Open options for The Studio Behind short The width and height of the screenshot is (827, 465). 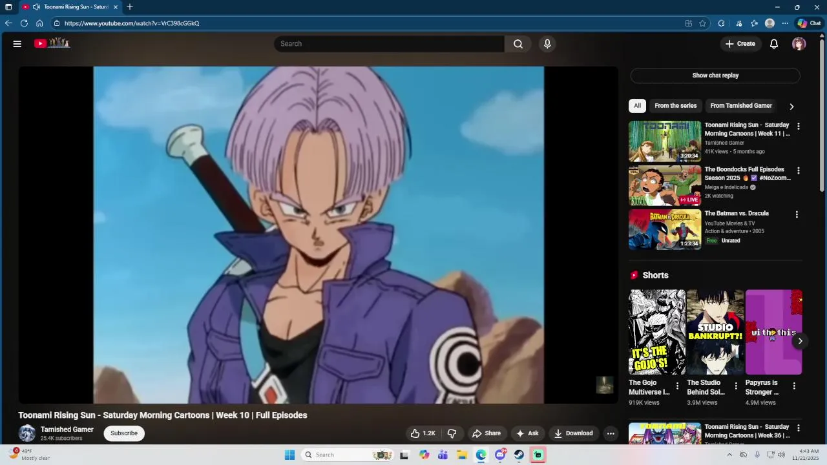735,386
